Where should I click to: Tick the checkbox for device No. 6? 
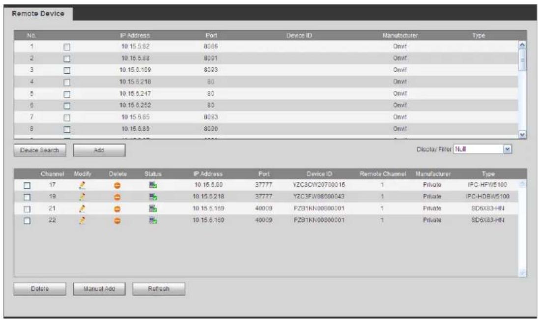coord(67,106)
